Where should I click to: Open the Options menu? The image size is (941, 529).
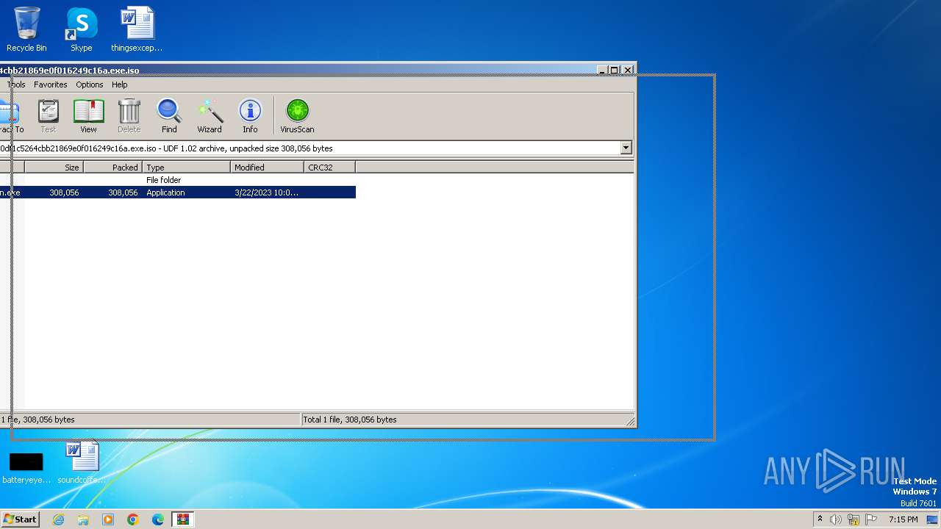(90, 84)
